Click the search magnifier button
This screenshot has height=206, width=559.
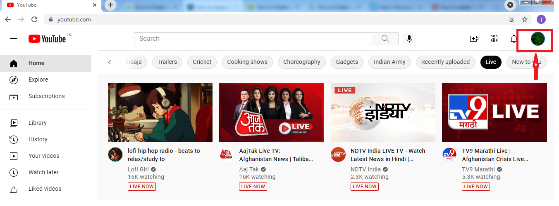[x=385, y=38]
